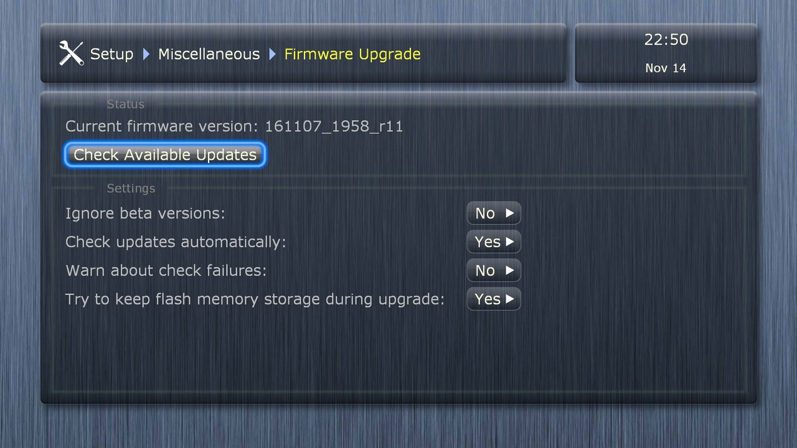
Task: Click the breadcrumb arrow after Setup
Action: click(x=146, y=54)
